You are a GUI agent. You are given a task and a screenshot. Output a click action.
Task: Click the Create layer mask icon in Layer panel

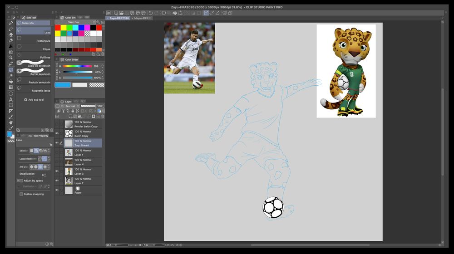coord(94,116)
